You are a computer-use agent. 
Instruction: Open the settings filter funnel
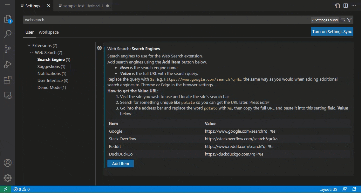[349, 20]
